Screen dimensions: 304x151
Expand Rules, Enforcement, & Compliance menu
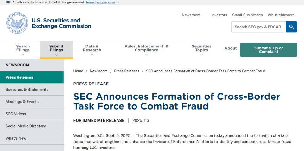(146, 50)
